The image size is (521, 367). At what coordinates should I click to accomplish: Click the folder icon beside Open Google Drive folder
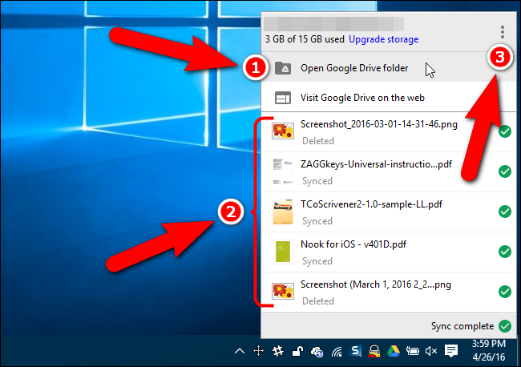pyautogui.click(x=283, y=68)
